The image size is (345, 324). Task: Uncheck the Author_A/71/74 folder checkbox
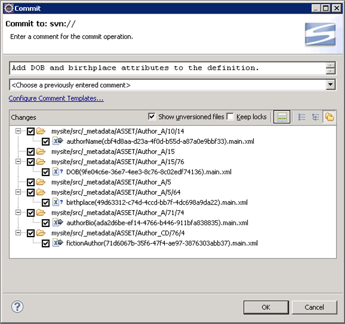[31, 213]
